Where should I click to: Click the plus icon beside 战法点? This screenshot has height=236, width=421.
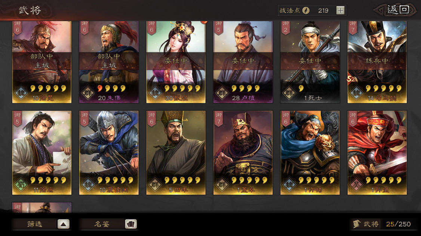[x=340, y=10]
